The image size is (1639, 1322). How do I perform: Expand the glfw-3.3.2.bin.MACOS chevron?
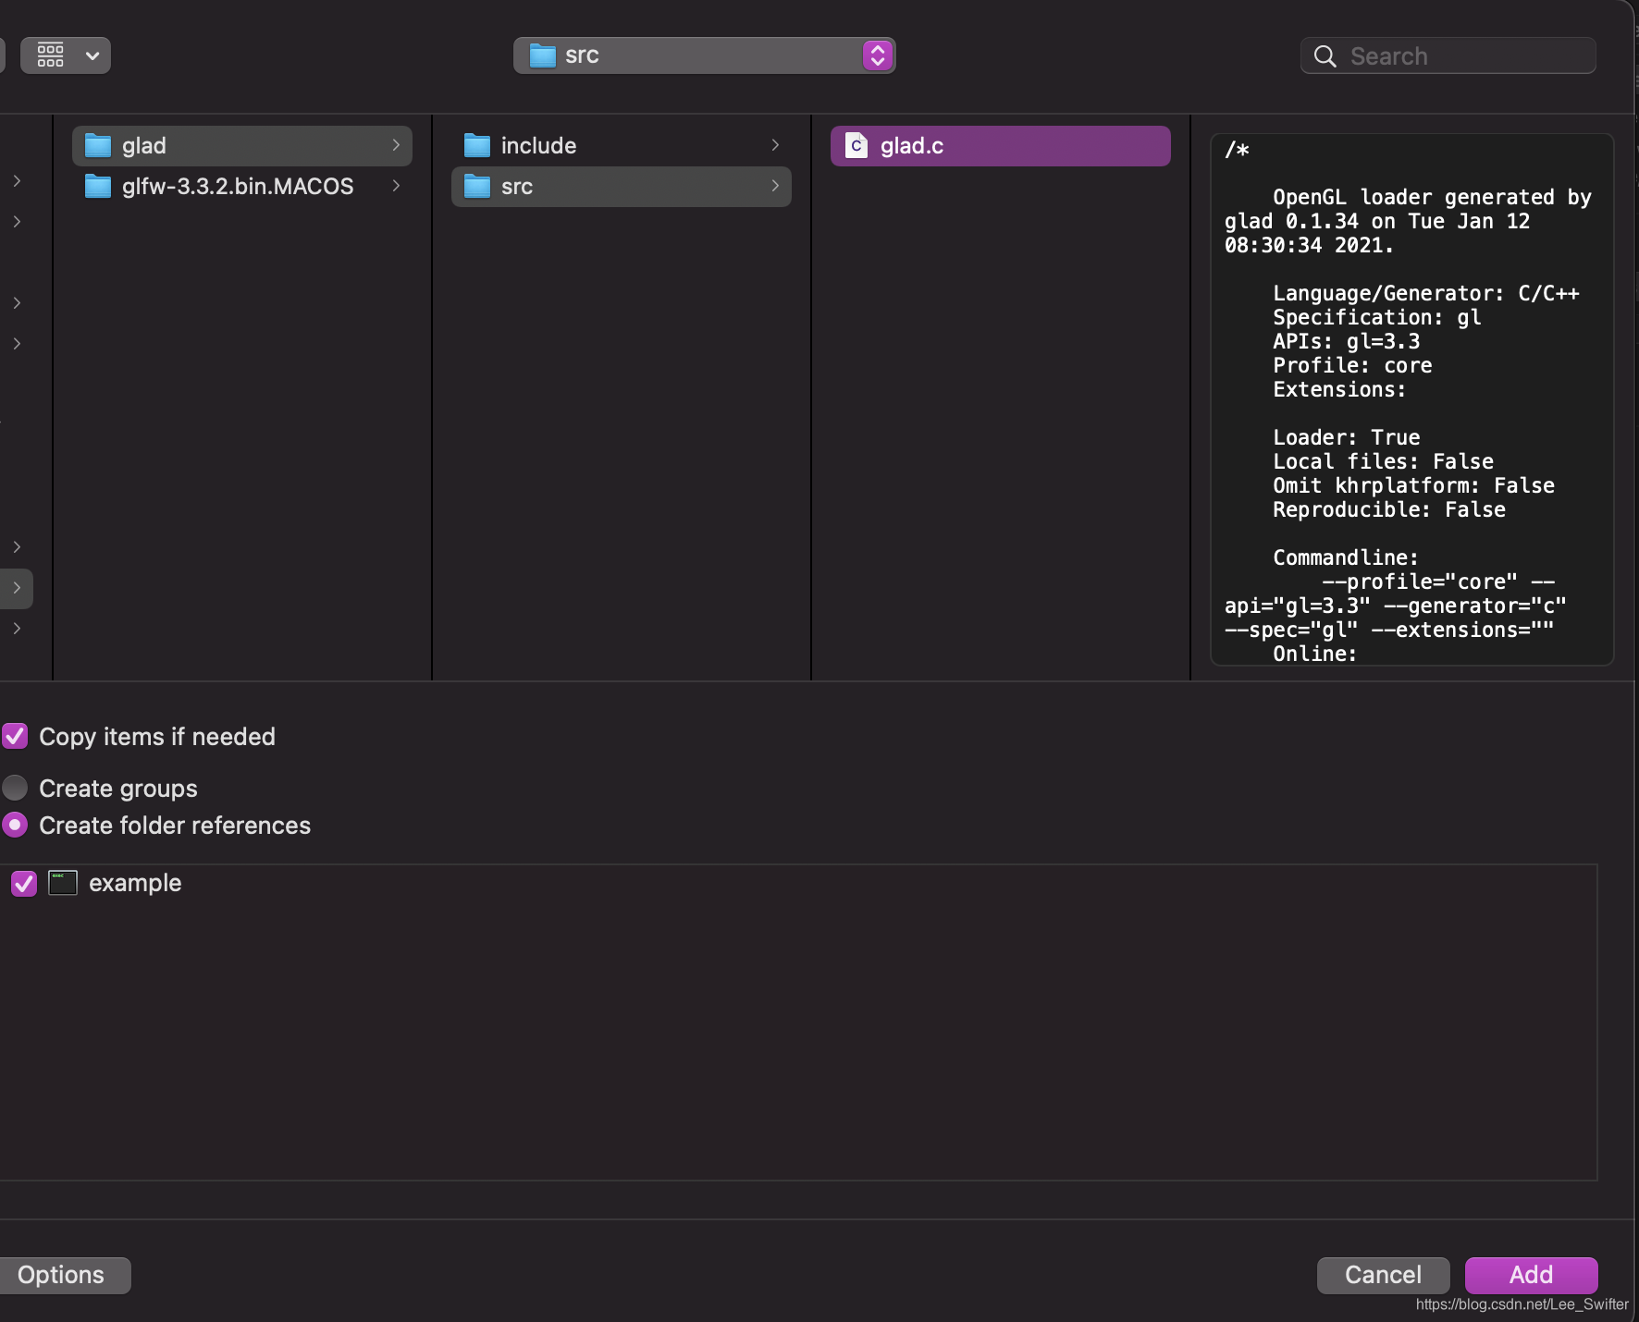396,186
